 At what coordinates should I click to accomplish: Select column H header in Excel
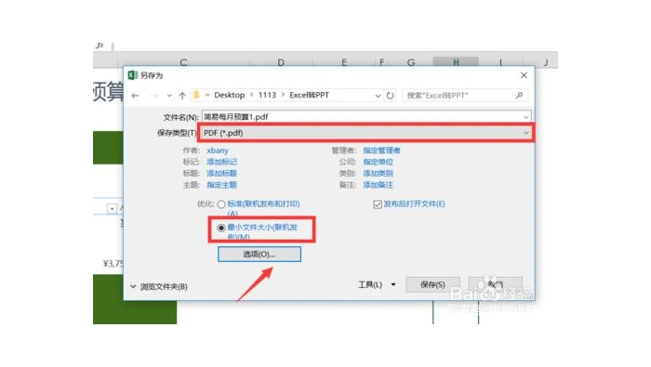tap(456, 62)
